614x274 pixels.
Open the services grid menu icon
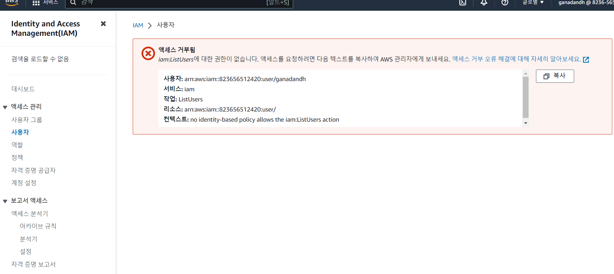36,3
